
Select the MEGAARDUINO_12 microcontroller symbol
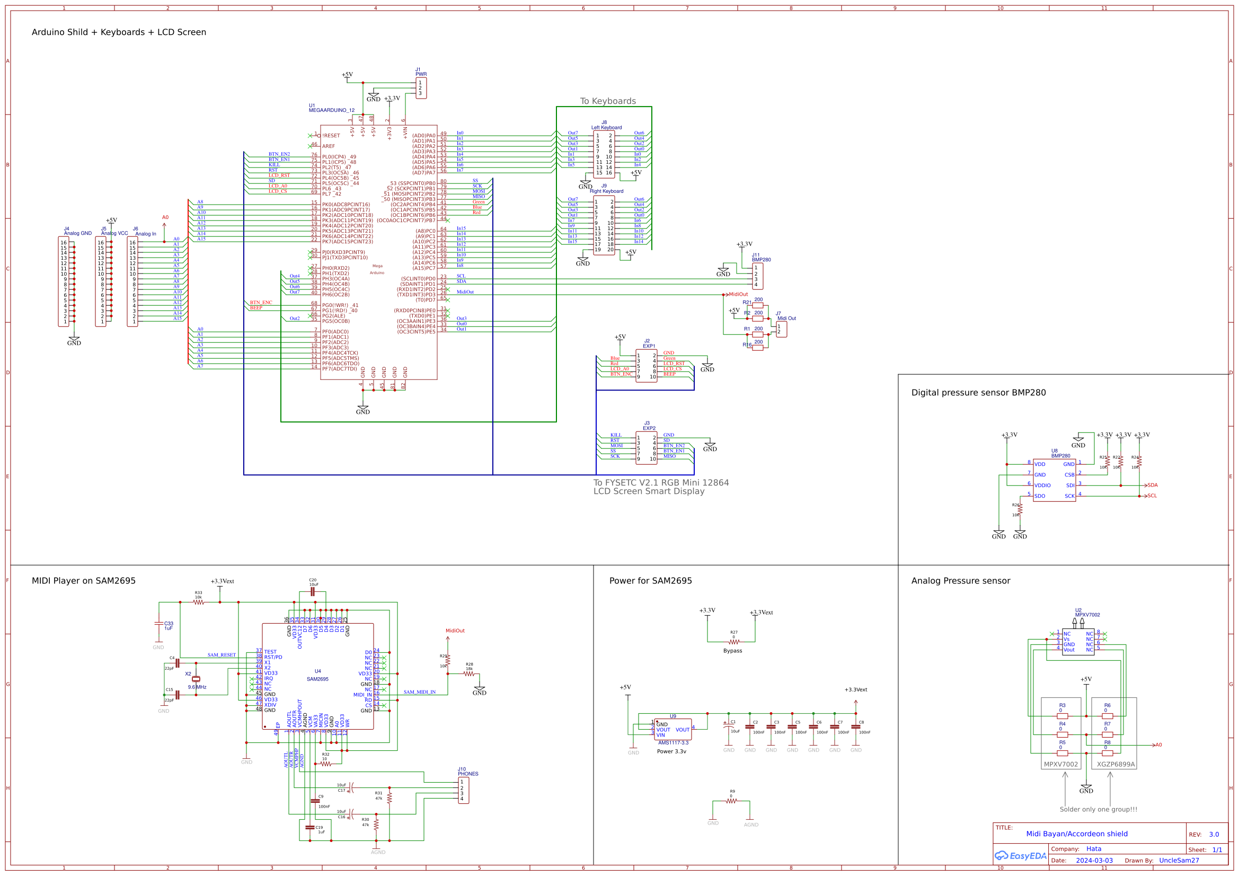(378, 254)
